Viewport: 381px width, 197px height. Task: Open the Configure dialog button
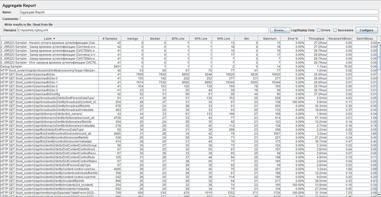click(367, 30)
